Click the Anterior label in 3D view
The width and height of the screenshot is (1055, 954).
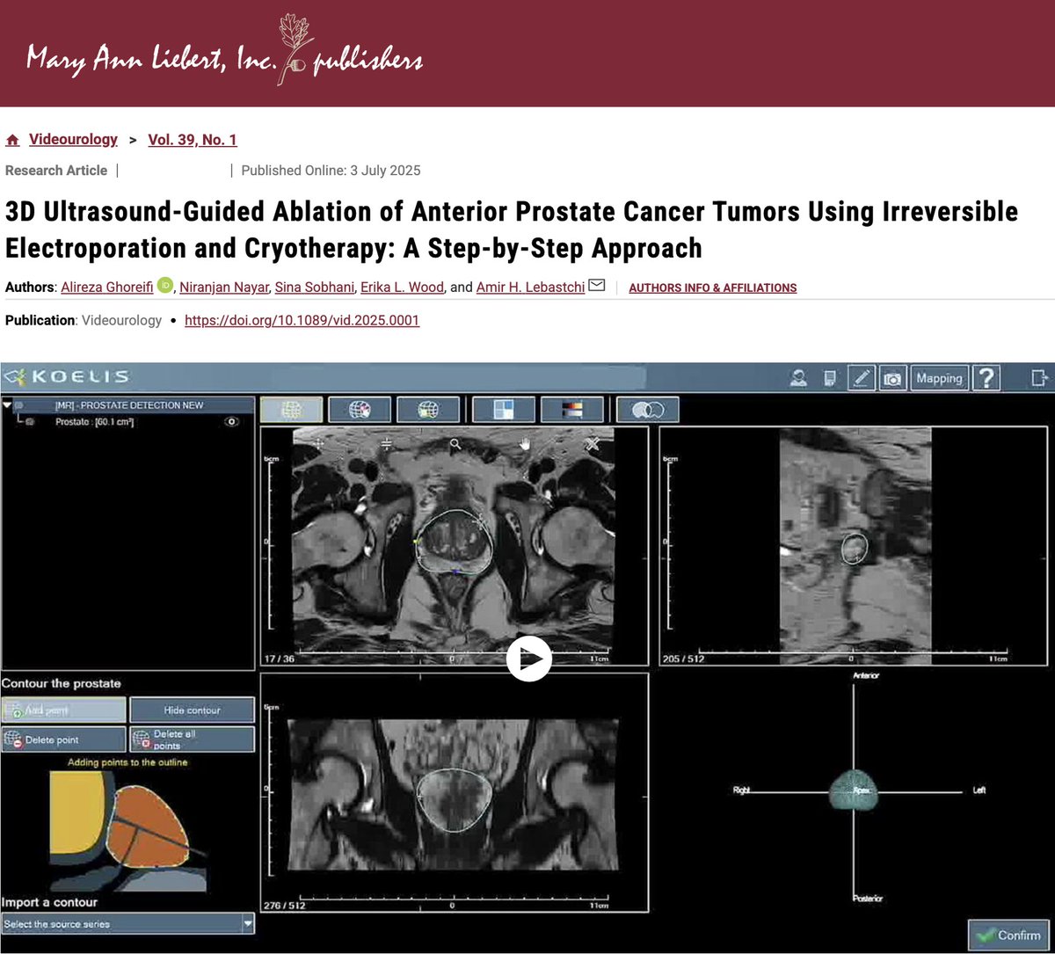[866, 675]
